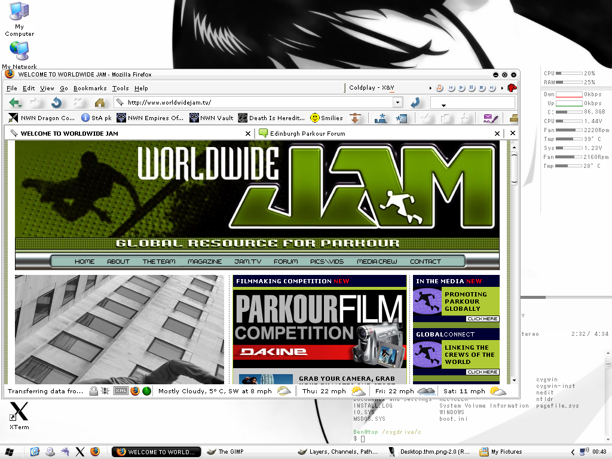Click CLICK HERE under Linking The Crews

pos(482,372)
